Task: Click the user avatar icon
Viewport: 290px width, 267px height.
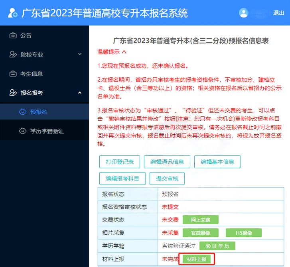Action: [244, 13]
